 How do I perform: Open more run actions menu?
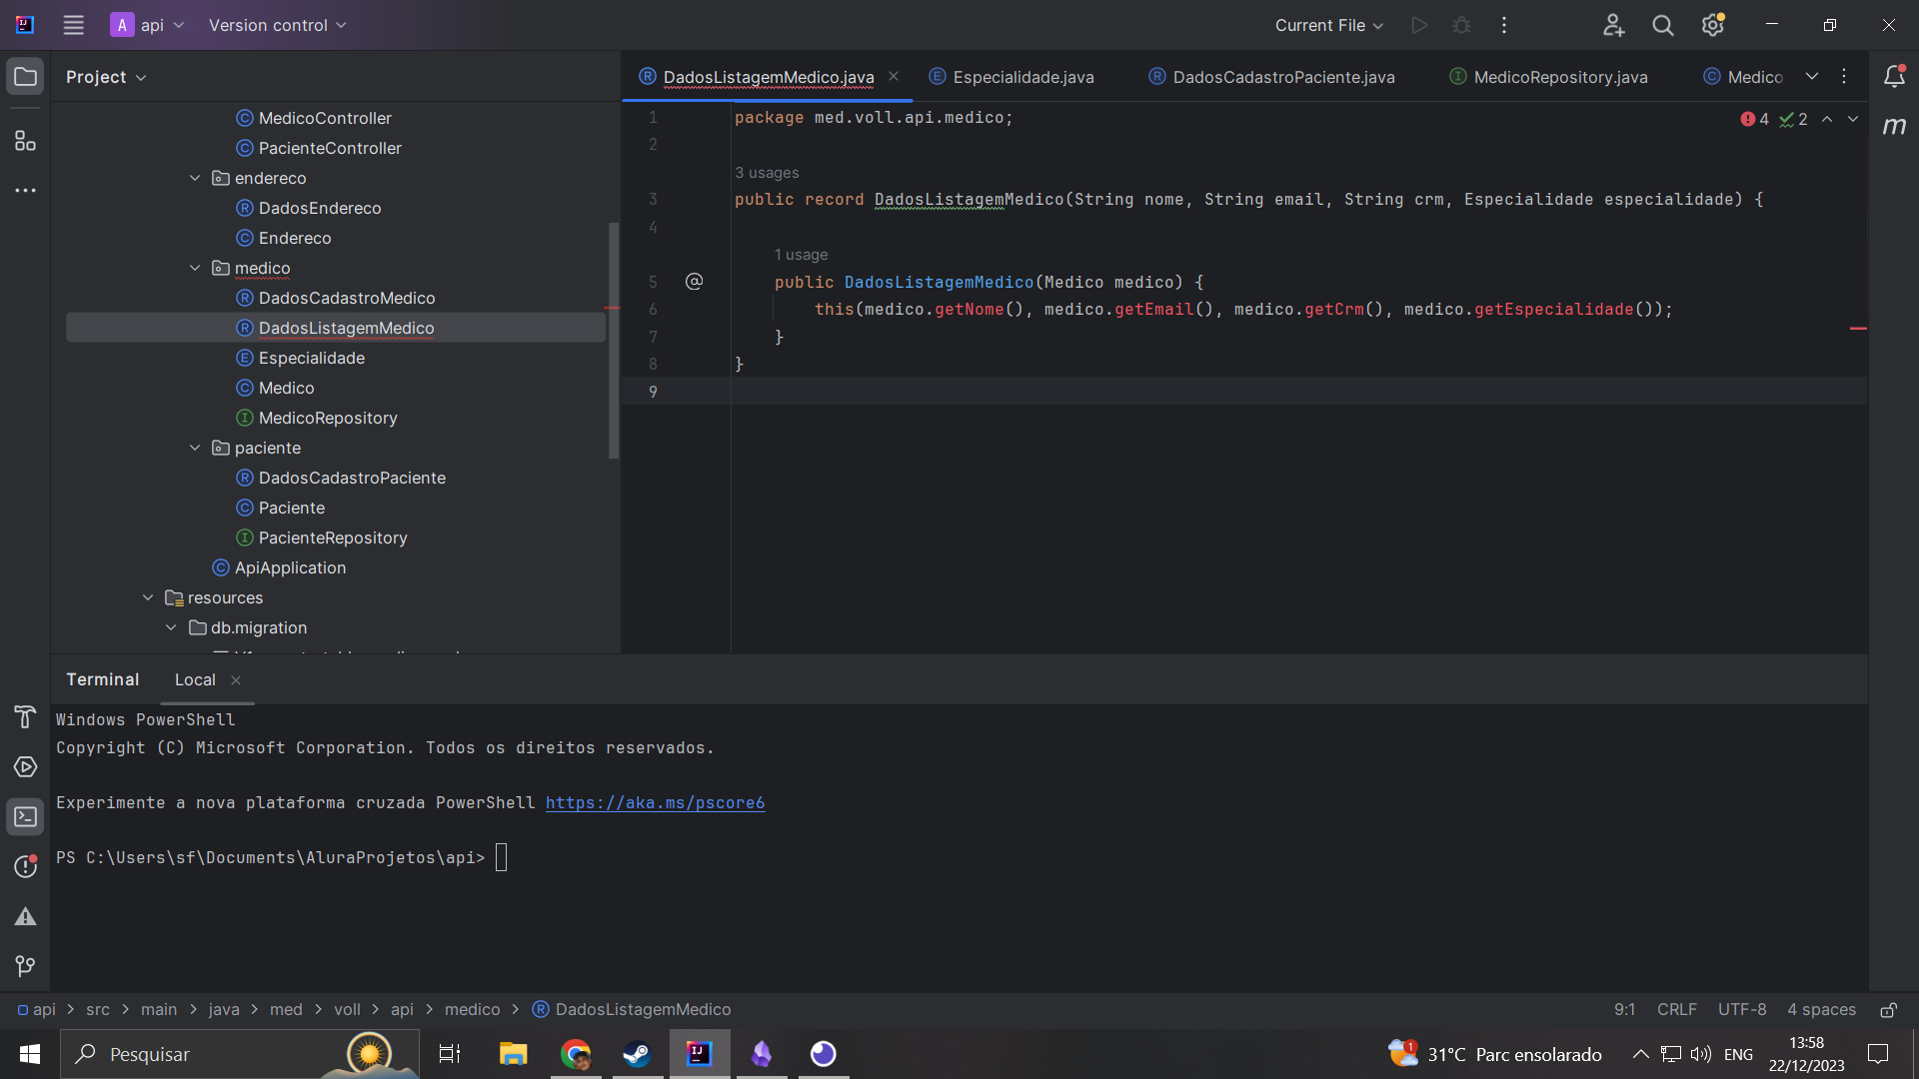(x=1504, y=25)
